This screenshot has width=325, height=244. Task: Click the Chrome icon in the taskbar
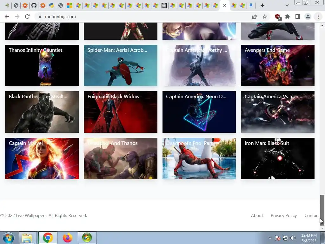click(x=48, y=238)
